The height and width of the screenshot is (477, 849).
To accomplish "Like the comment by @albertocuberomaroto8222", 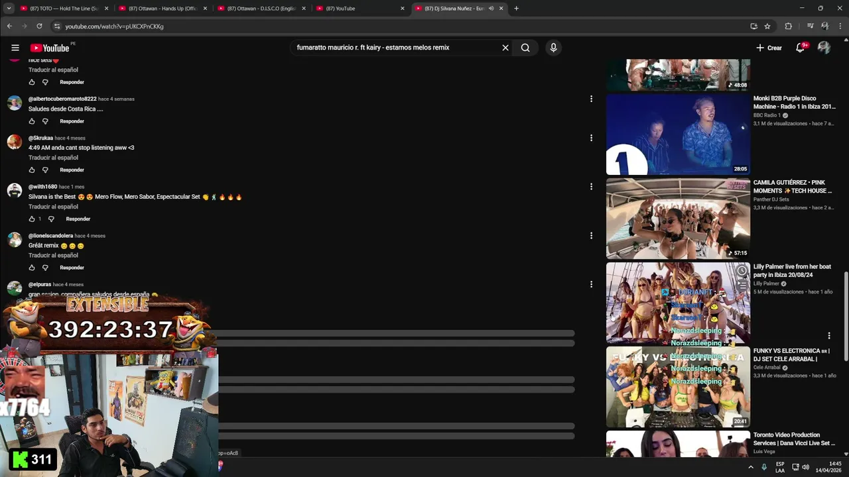I will [x=32, y=121].
